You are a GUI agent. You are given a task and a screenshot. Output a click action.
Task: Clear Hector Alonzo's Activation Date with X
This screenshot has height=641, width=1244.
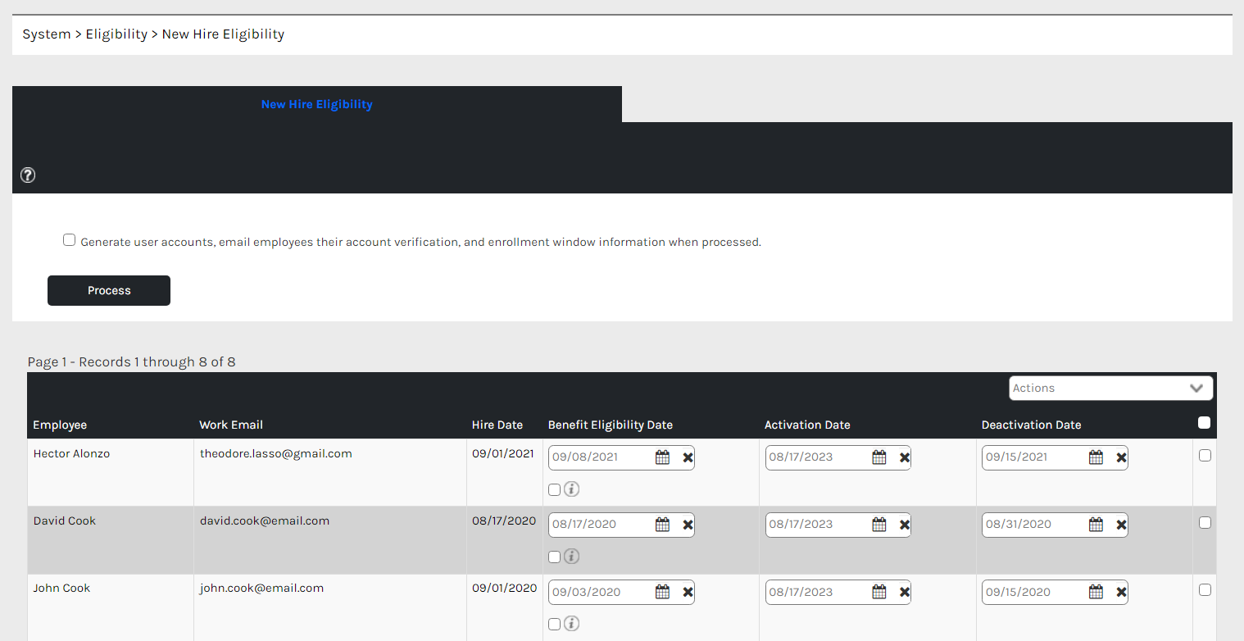(x=905, y=457)
